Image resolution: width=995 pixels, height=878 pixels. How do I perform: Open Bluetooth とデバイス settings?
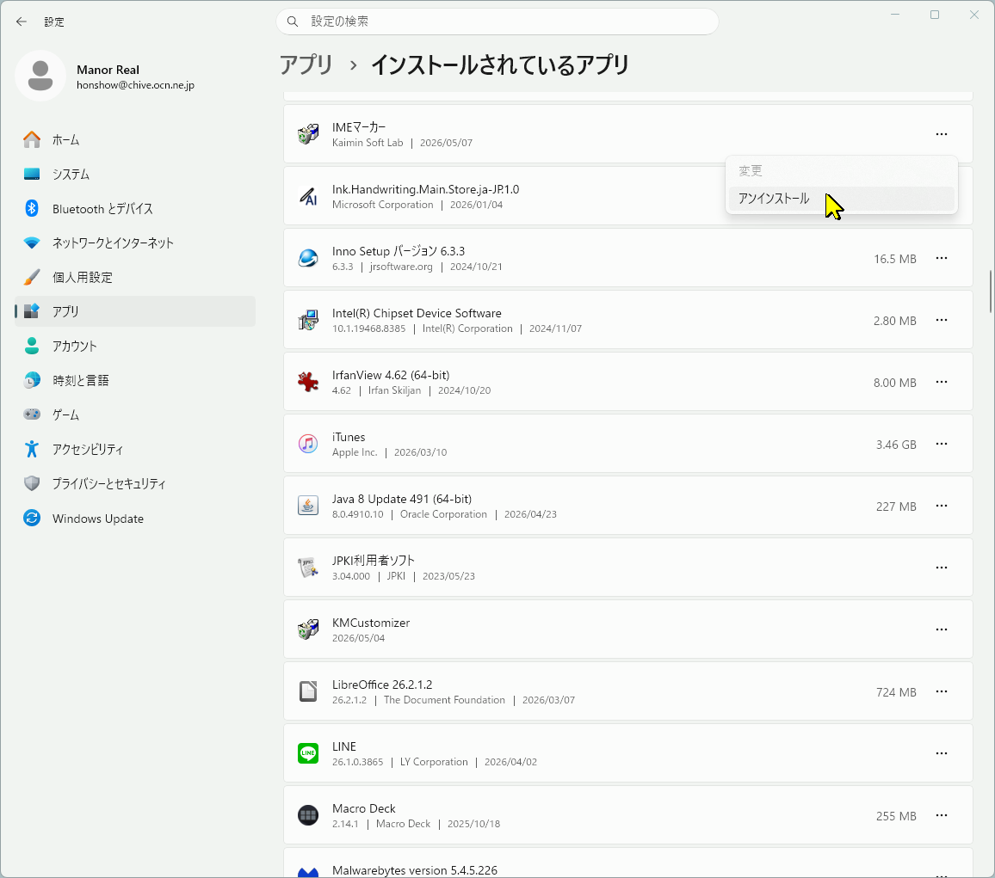click(x=135, y=209)
